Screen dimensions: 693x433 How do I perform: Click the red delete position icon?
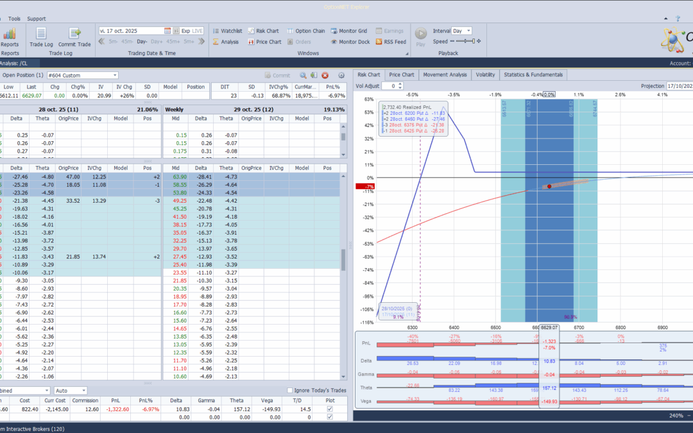(x=325, y=76)
